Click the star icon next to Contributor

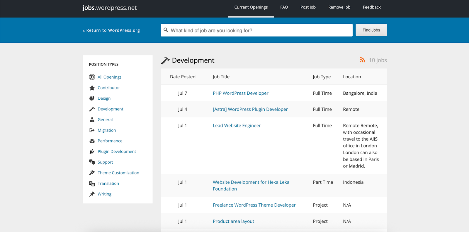92,88
